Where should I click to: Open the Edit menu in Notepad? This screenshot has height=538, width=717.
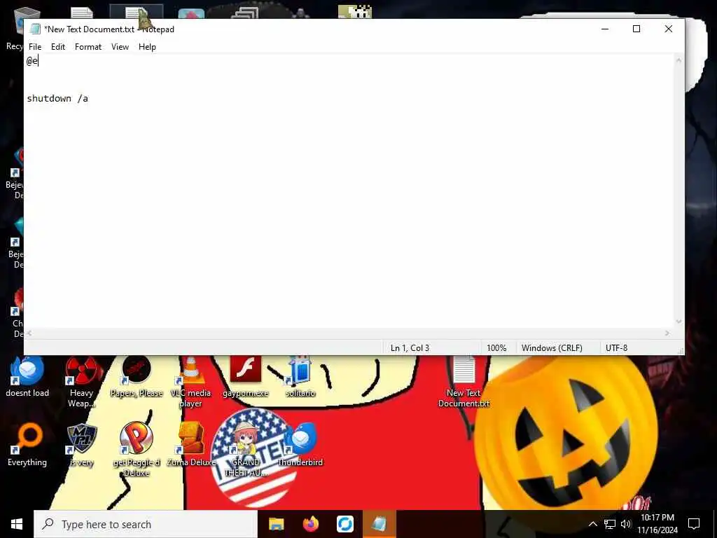57,47
